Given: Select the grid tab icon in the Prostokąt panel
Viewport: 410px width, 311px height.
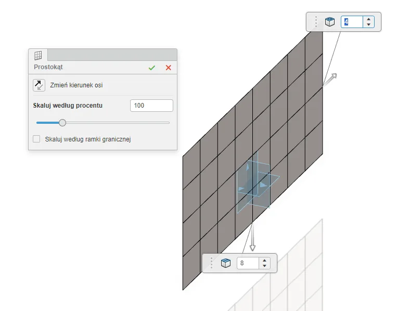Looking at the screenshot, I should click(38, 55).
